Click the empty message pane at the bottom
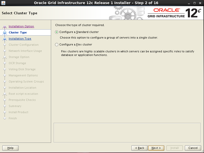The height and width of the screenshot is (153, 204). point(127,133)
